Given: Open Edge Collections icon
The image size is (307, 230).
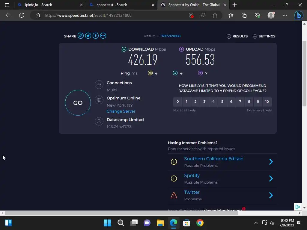Looking at the screenshot, I should (244, 15).
